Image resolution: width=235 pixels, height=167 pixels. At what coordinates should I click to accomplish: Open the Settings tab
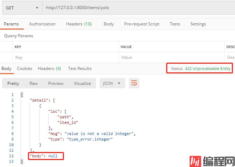point(198,24)
